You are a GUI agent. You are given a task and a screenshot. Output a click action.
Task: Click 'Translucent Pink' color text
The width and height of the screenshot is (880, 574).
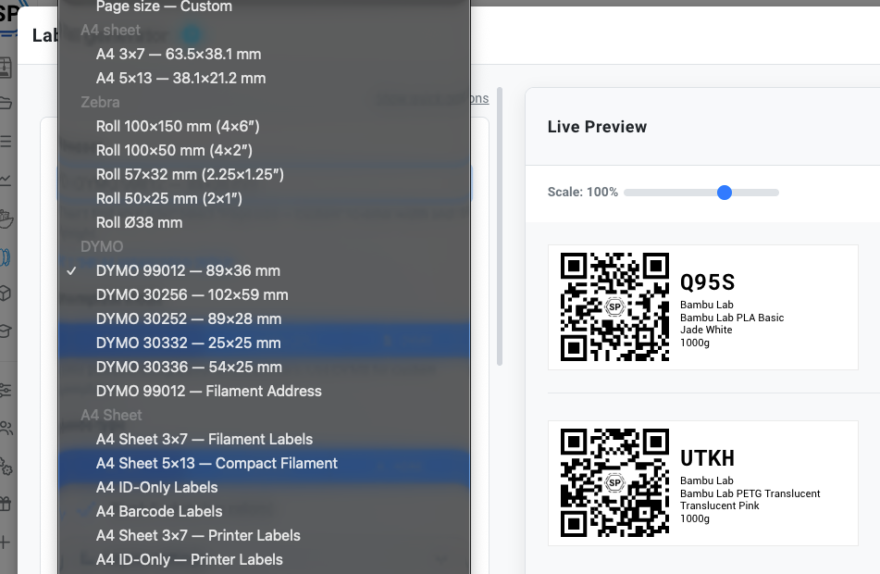tap(720, 505)
